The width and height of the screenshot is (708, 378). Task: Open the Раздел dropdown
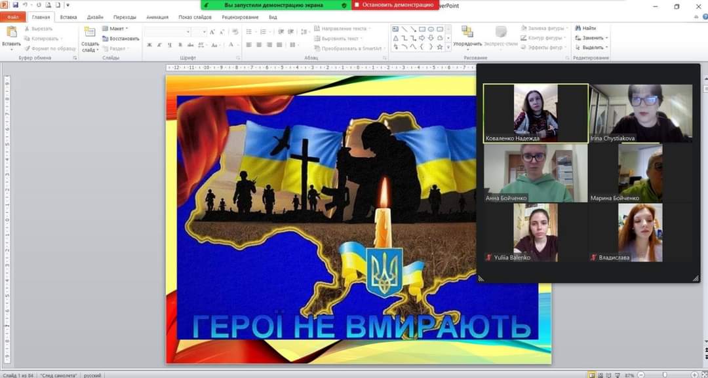pos(114,48)
